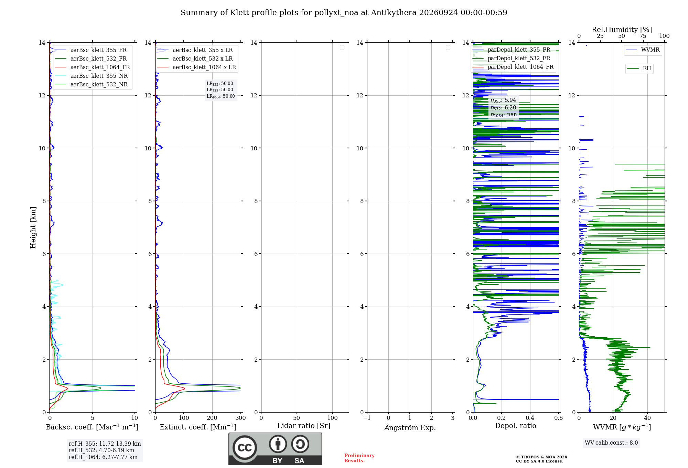Click the LR1064: 50.00 value

221,96
